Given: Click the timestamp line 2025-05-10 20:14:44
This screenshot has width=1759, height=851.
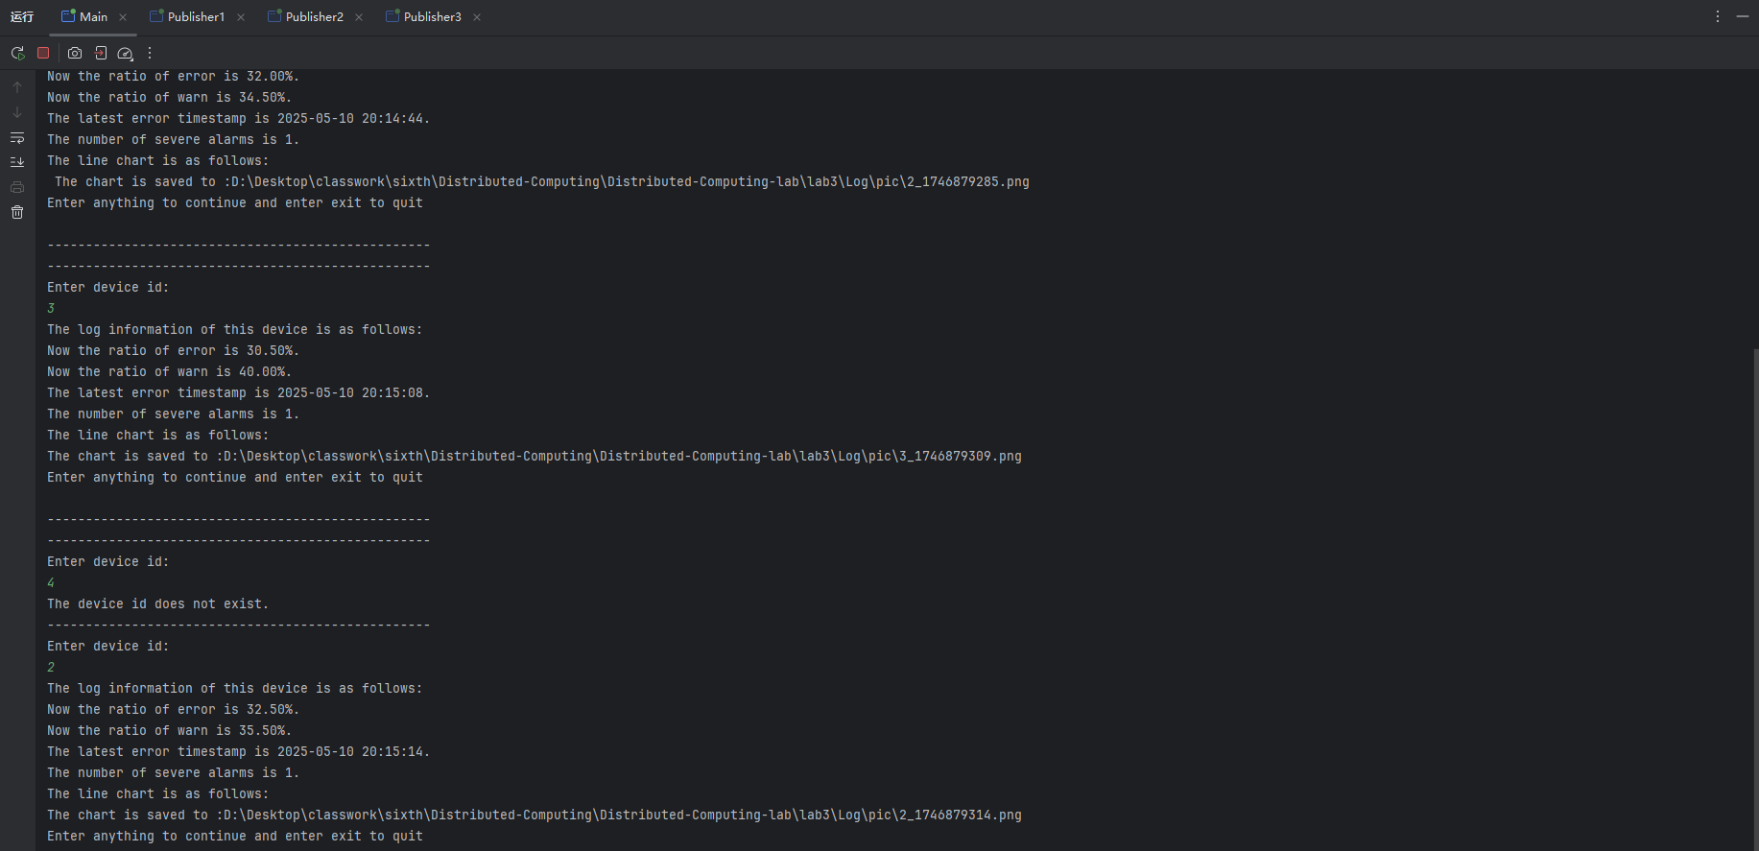Looking at the screenshot, I should click(x=238, y=119).
